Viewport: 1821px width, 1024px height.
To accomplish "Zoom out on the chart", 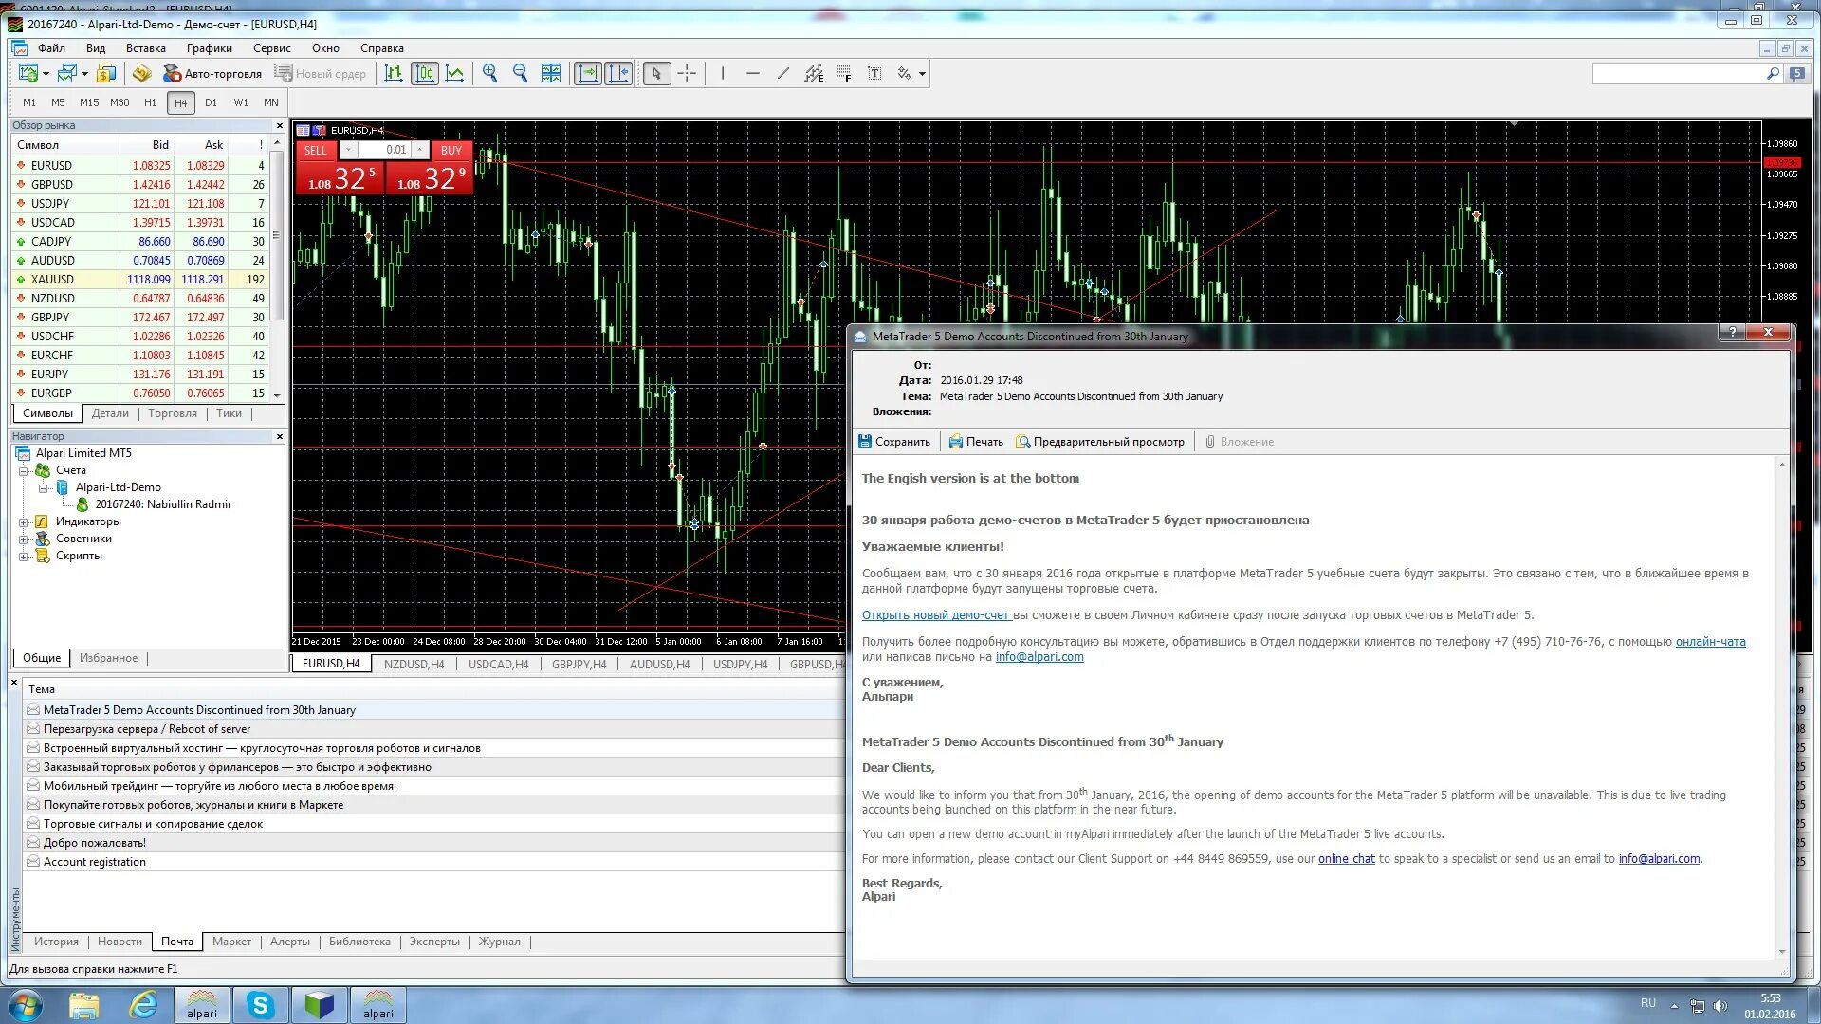I will (520, 73).
